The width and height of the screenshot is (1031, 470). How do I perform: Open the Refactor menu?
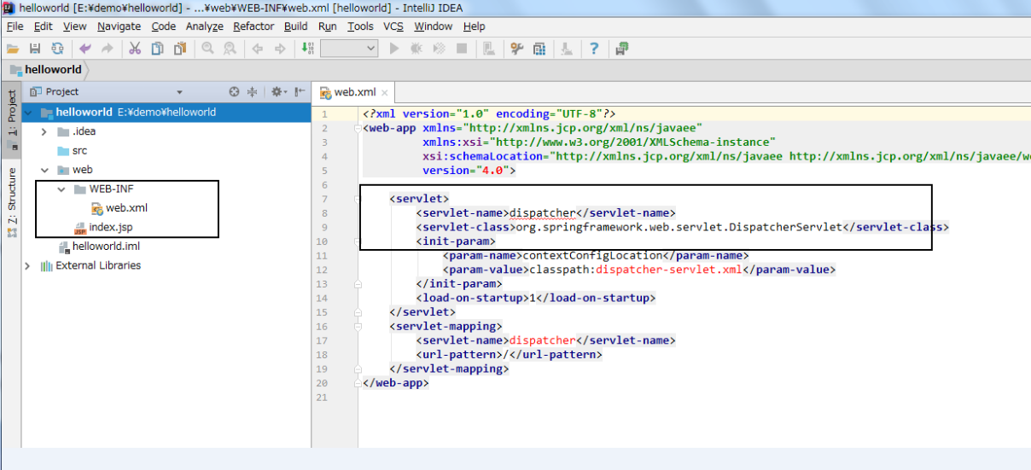tap(253, 26)
